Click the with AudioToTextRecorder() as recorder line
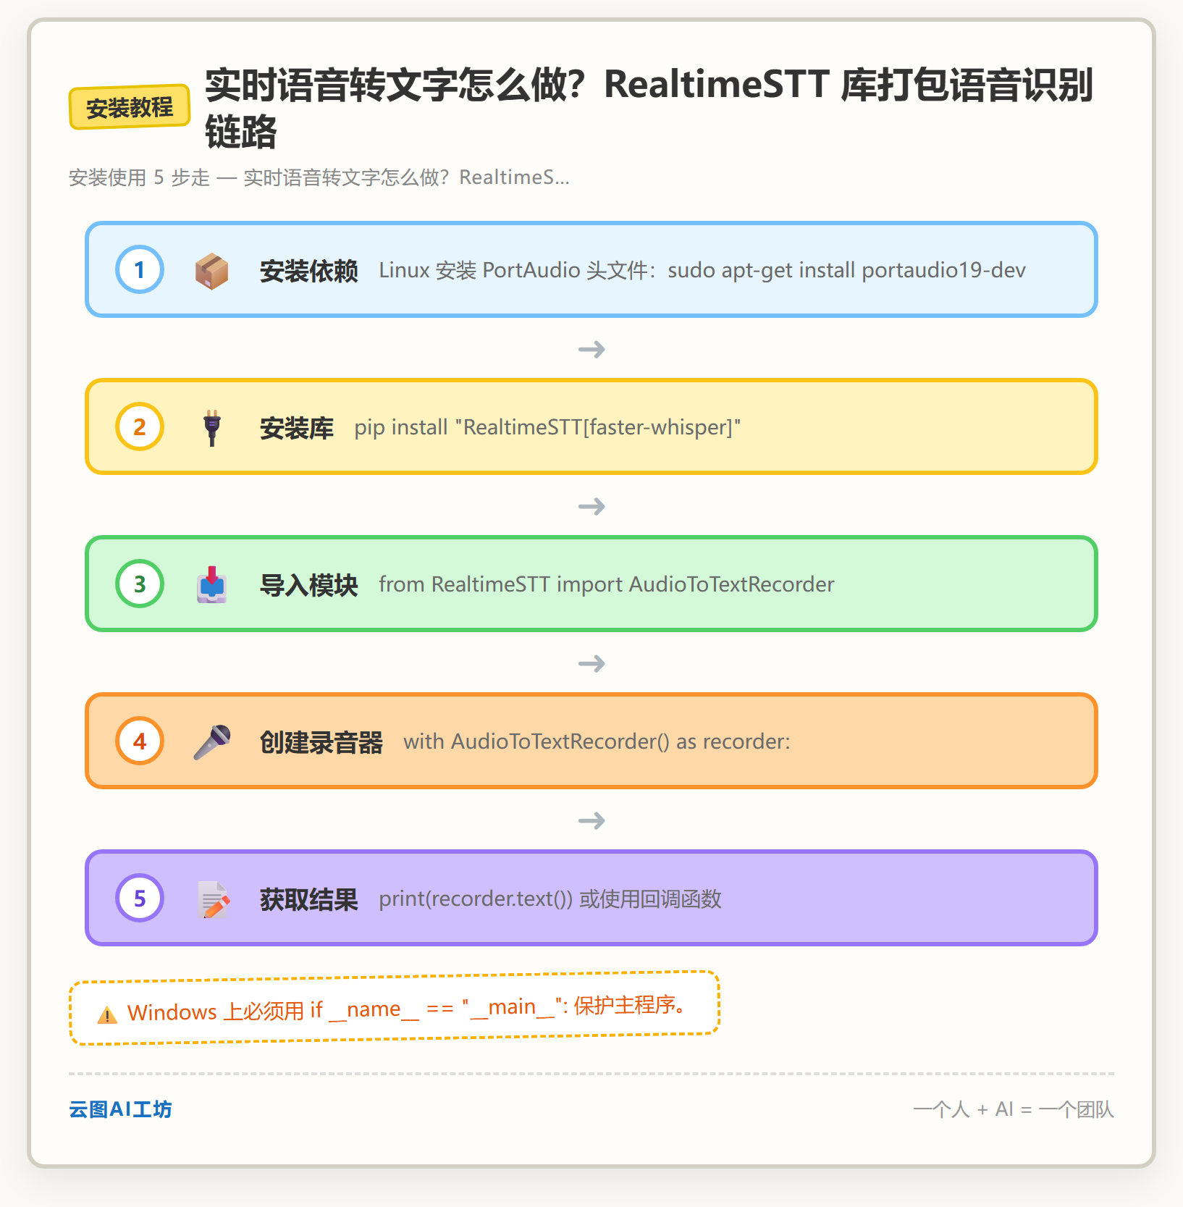Viewport: 1183px width, 1207px height. [x=597, y=742]
